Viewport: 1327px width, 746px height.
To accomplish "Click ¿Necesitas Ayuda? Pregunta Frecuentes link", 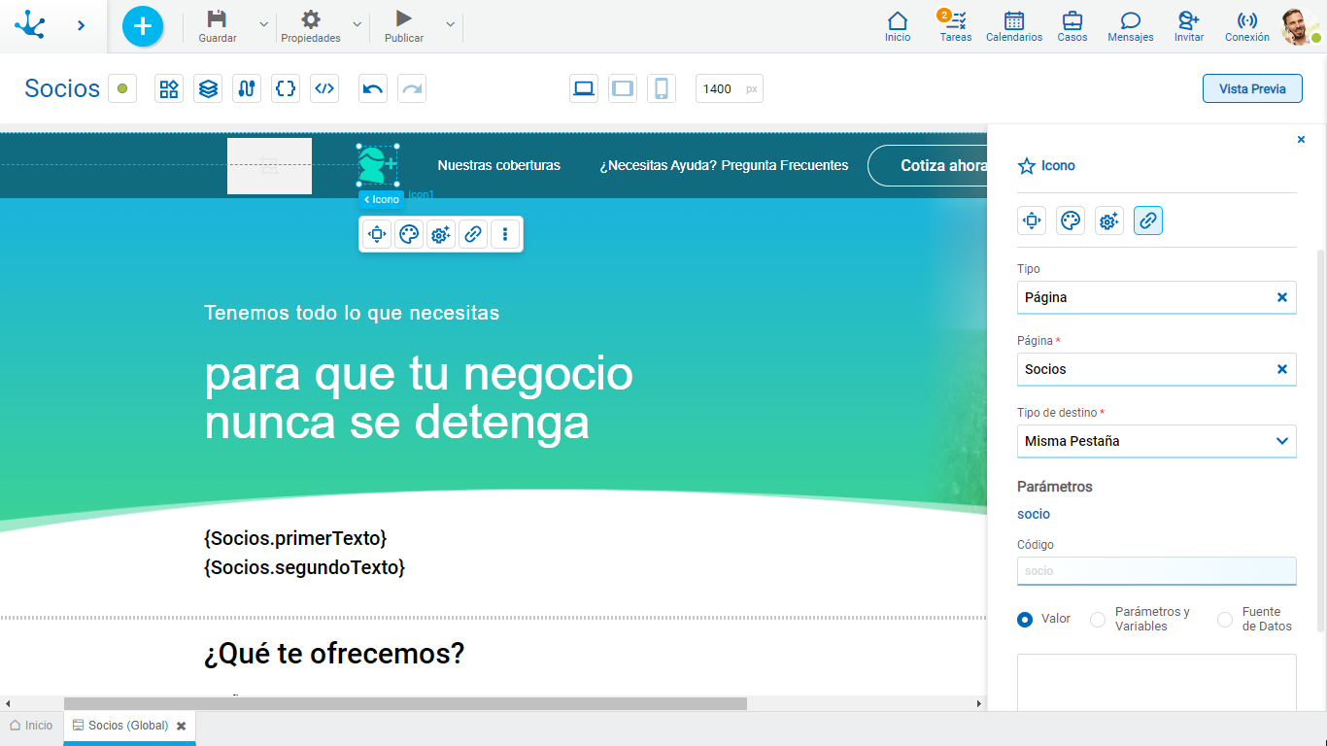I will pos(724,165).
